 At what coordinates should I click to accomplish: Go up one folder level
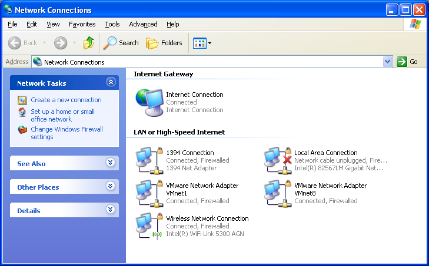(89, 43)
